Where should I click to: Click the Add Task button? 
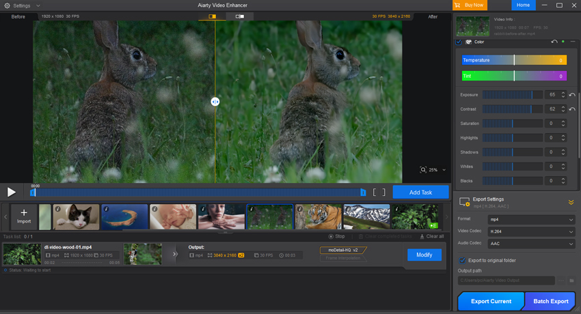(x=420, y=192)
